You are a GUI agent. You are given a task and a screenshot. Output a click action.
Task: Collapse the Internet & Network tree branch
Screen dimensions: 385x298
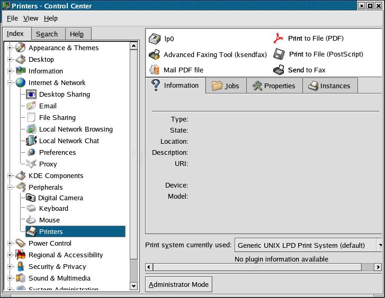click(x=10, y=83)
